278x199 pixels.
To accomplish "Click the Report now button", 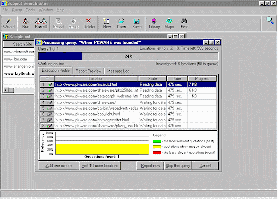I will (150, 166).
